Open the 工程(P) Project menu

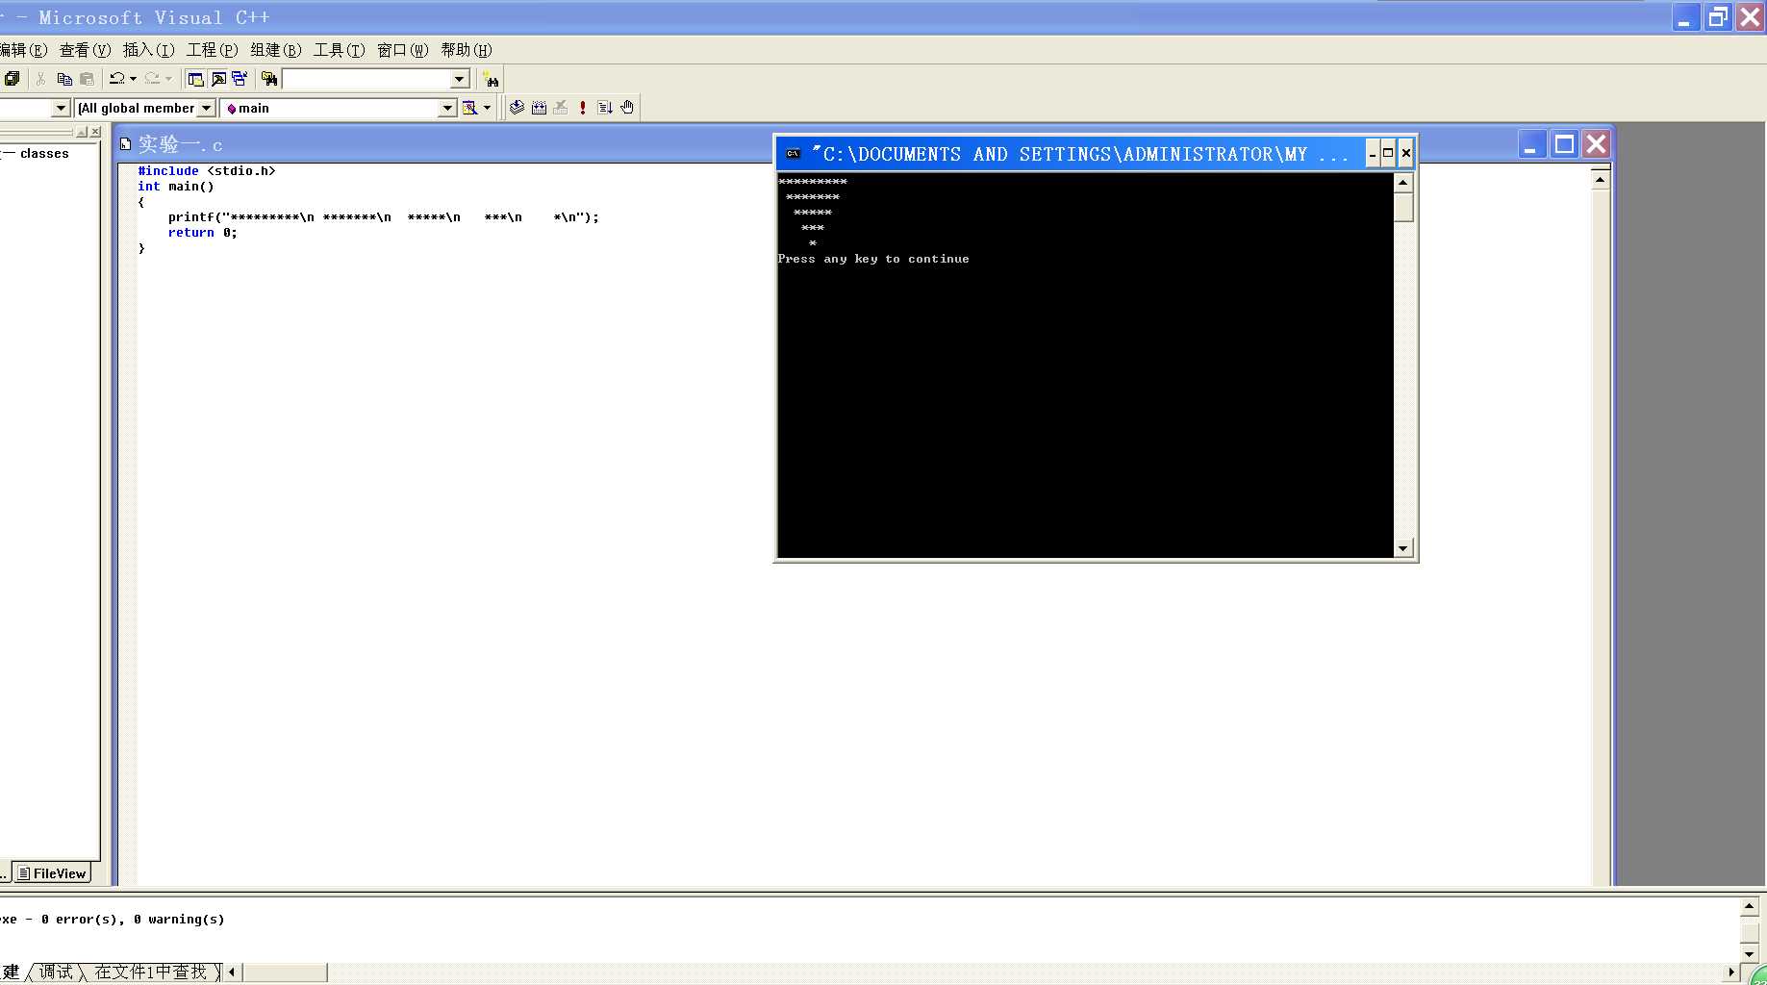point(212,50)
